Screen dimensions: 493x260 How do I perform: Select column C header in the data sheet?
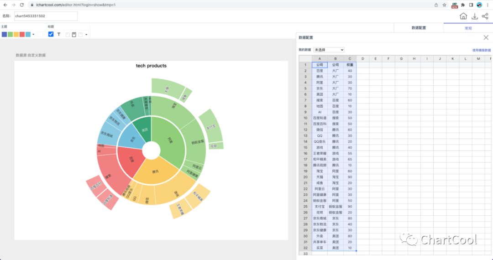(350, 58)
